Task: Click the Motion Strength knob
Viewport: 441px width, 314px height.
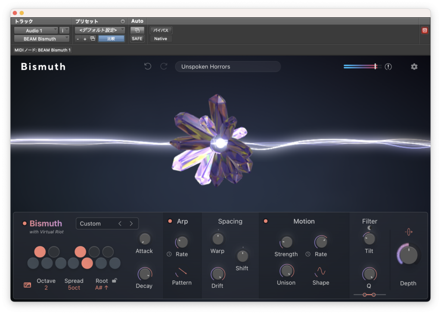Action: (x=286, y=242)
